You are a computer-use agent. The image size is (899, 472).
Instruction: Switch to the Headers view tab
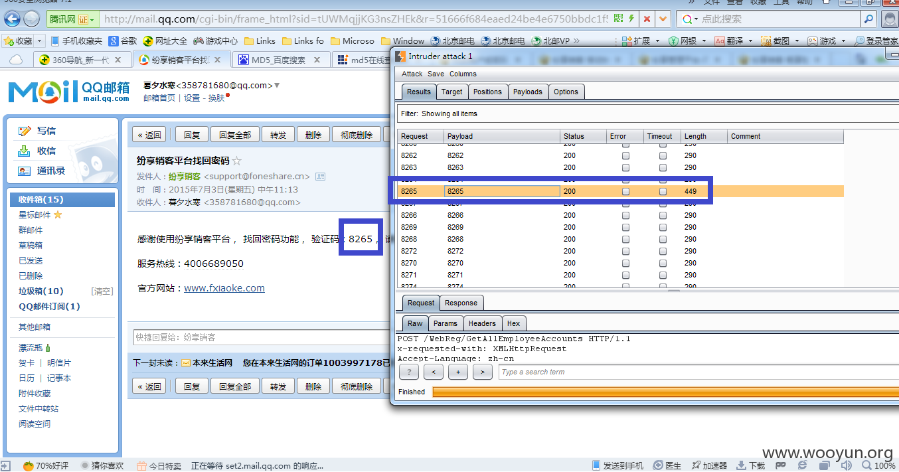click(x=482, y=323)
